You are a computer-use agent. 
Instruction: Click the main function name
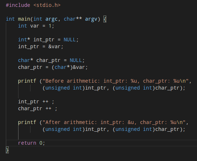coord(24,19)
